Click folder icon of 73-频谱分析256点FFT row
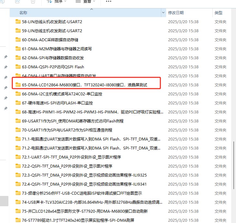The image size is (236, 223). (x=18, y=193)
